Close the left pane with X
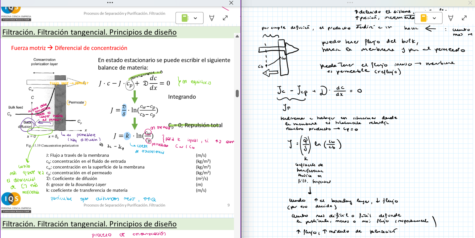The width and height of the screenshot is (475, 238). (231, 3)
